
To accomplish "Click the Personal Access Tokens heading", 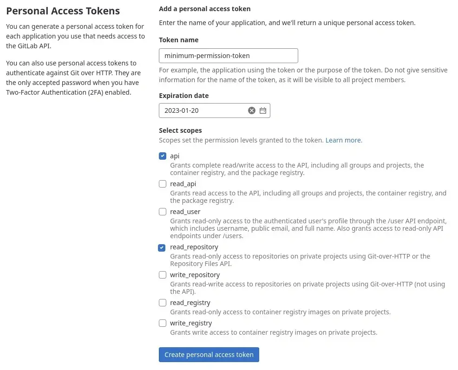I will pyautogui.click(x=63, y=11).
